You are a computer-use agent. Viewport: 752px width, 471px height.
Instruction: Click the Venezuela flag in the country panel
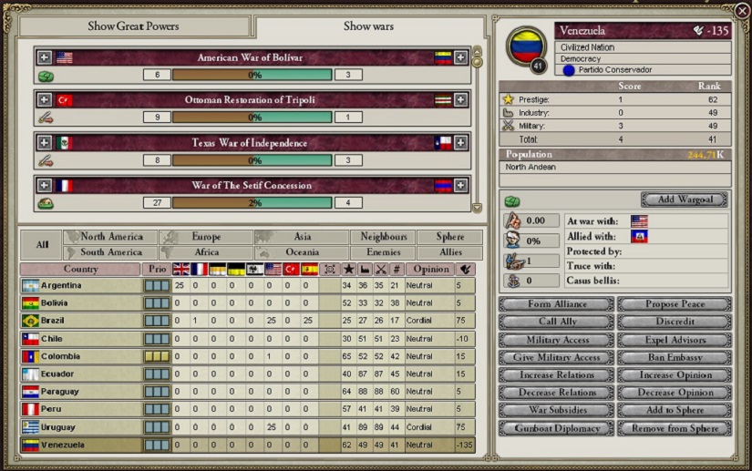click(x=524, y=43)
